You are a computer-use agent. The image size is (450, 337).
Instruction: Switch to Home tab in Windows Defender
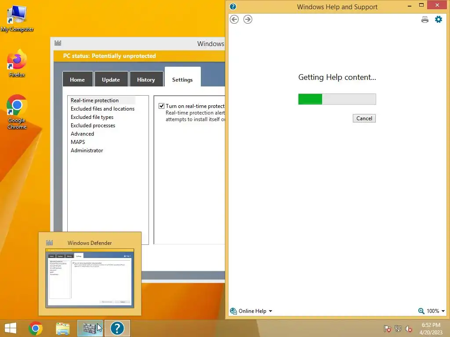coord(77,79)
